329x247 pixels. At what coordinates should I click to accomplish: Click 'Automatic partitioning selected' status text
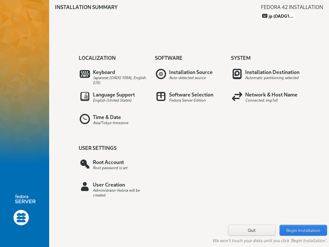[x=272, y=78]
